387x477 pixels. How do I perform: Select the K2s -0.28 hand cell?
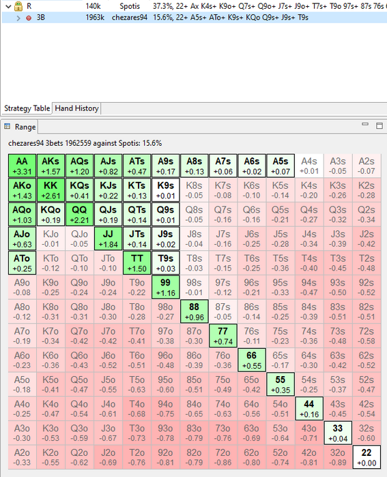click(x=367, y=190)
